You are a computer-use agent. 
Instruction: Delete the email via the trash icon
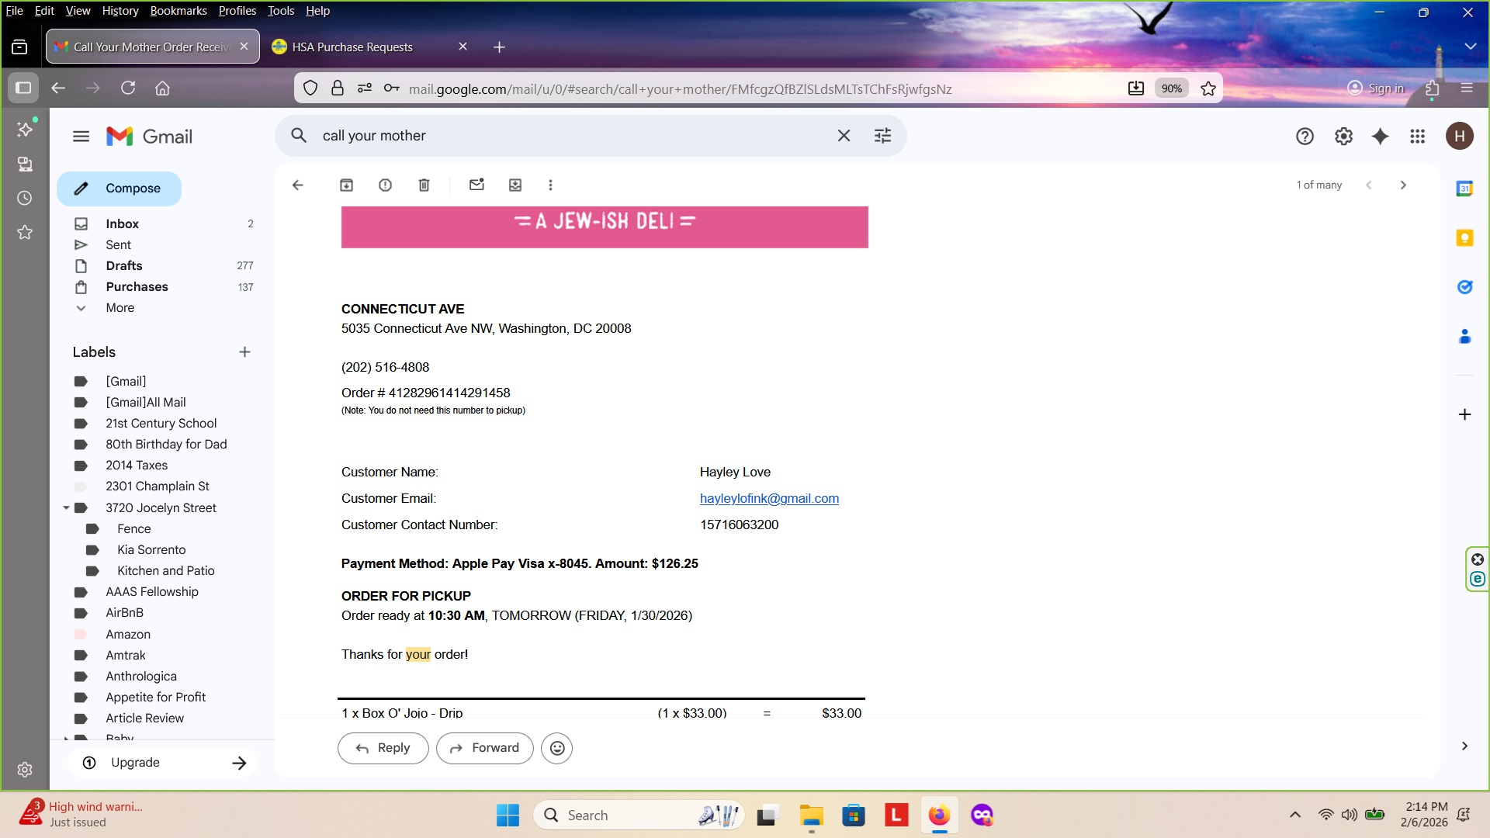(424, 185)
